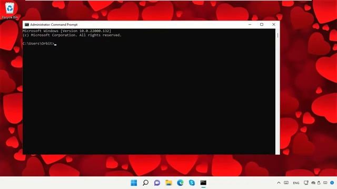
Task: Open the notification count badge
Action: [x=332, y=183]
